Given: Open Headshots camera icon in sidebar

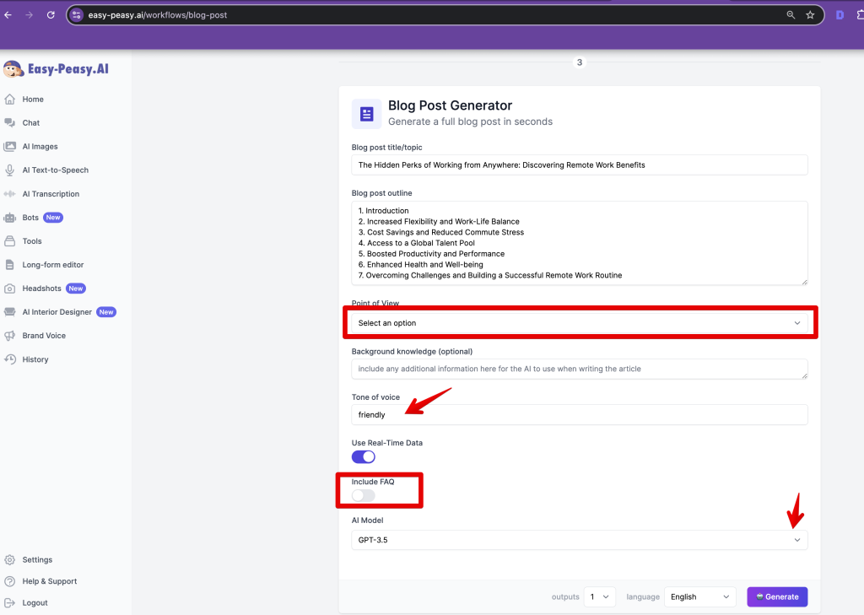Looking at the screenshot, I should (10, 289).
